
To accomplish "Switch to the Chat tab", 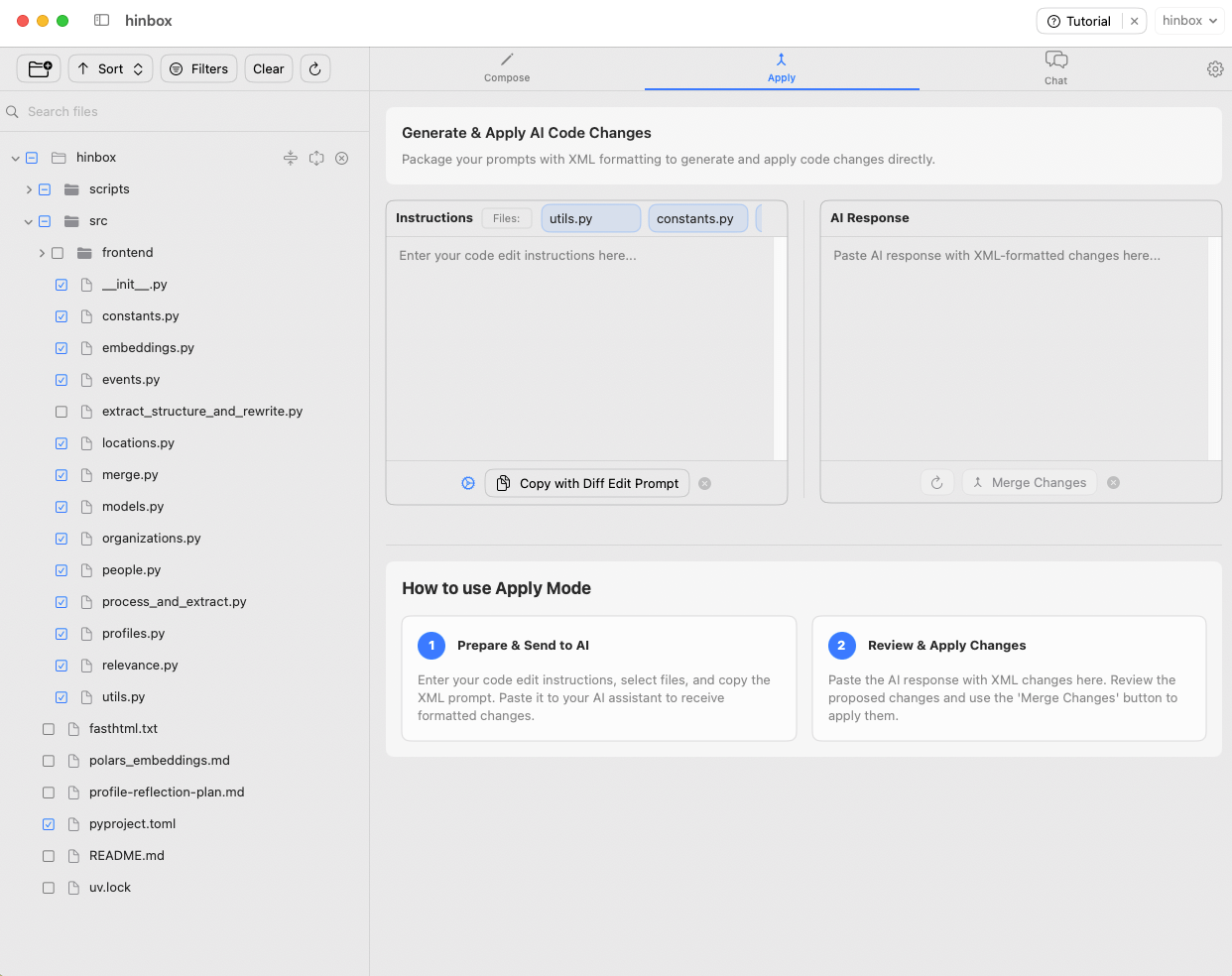I will tap(1055, 67).
